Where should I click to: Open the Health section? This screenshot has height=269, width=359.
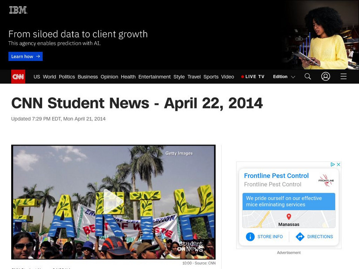click(x=128, y=77)
